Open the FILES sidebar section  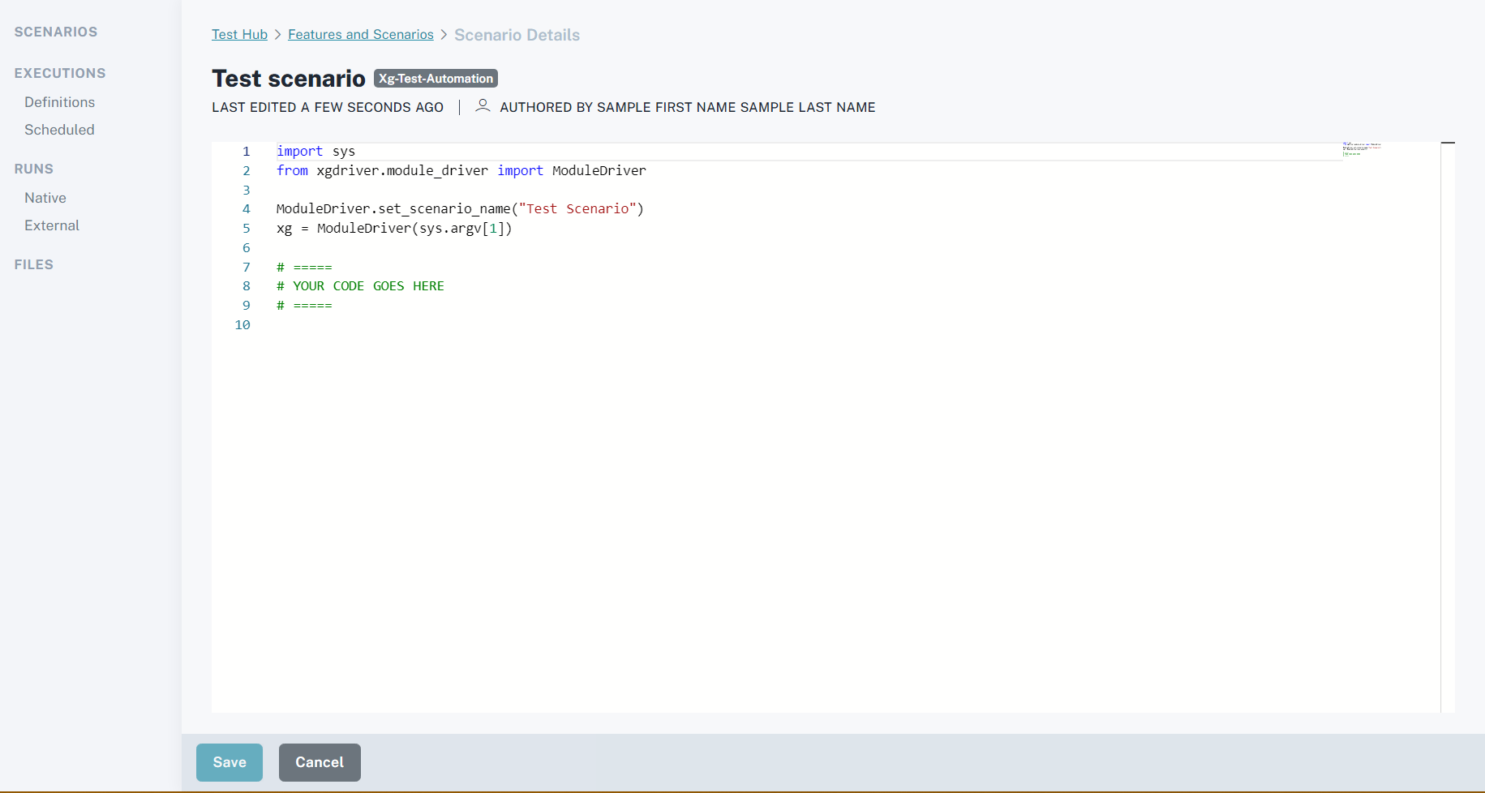click(34, 264)
